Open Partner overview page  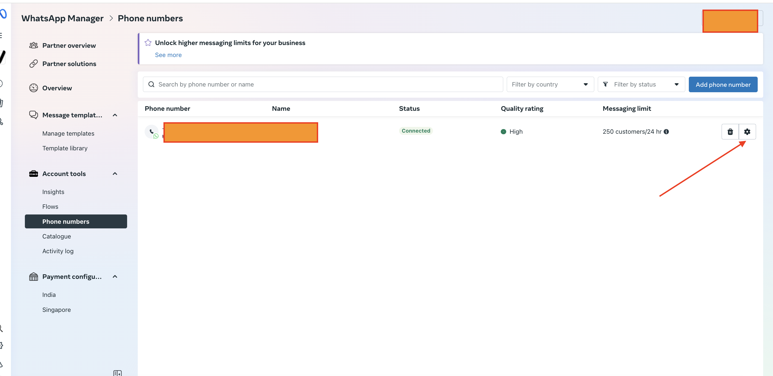point(69,45)
